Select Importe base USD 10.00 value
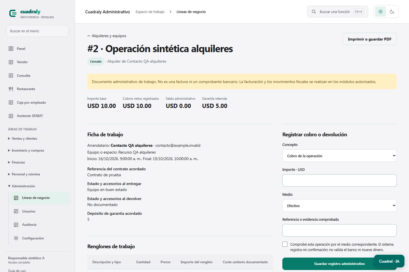409x272 pixels. [102, 106]
